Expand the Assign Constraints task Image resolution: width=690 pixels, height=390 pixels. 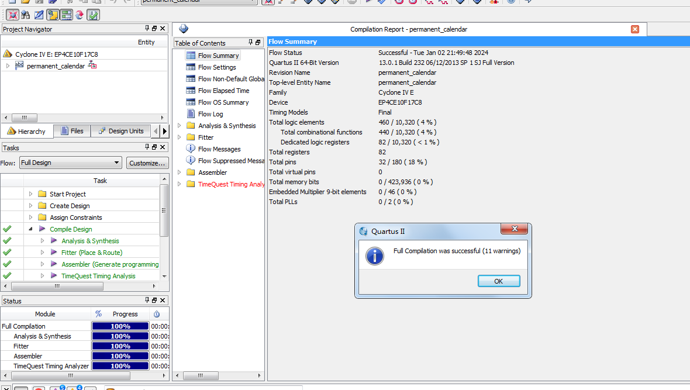(x=30, y=217)
